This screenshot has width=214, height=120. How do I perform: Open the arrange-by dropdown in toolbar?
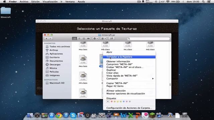click(103, 39)
